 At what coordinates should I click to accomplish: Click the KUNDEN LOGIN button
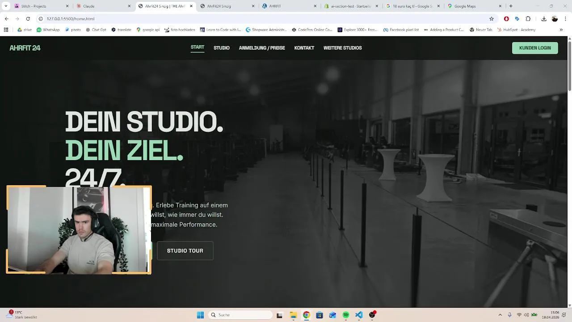pos(535,48)
